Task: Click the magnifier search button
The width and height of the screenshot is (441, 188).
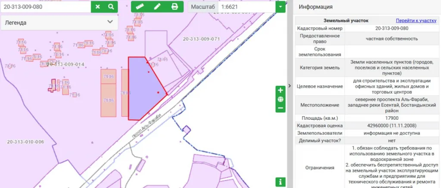Action: pos(111,6)
